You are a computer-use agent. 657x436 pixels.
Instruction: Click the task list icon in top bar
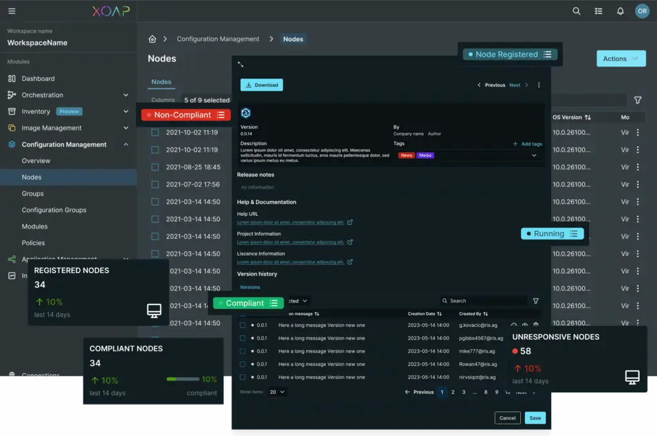click(x=598, y=11)
